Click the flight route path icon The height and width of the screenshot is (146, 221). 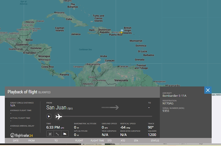click(x=57, y=134)
